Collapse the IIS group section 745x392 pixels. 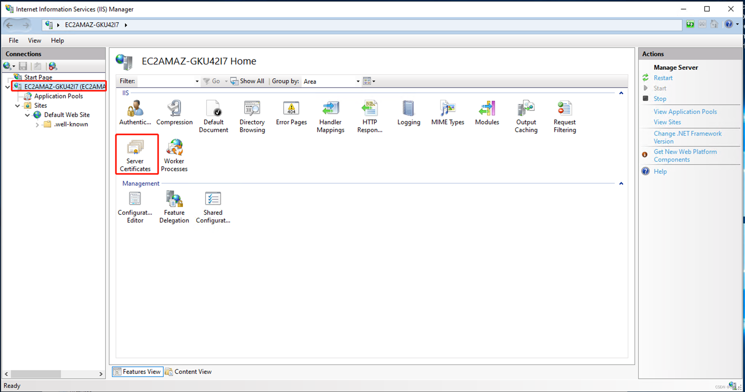coord(621,93)
